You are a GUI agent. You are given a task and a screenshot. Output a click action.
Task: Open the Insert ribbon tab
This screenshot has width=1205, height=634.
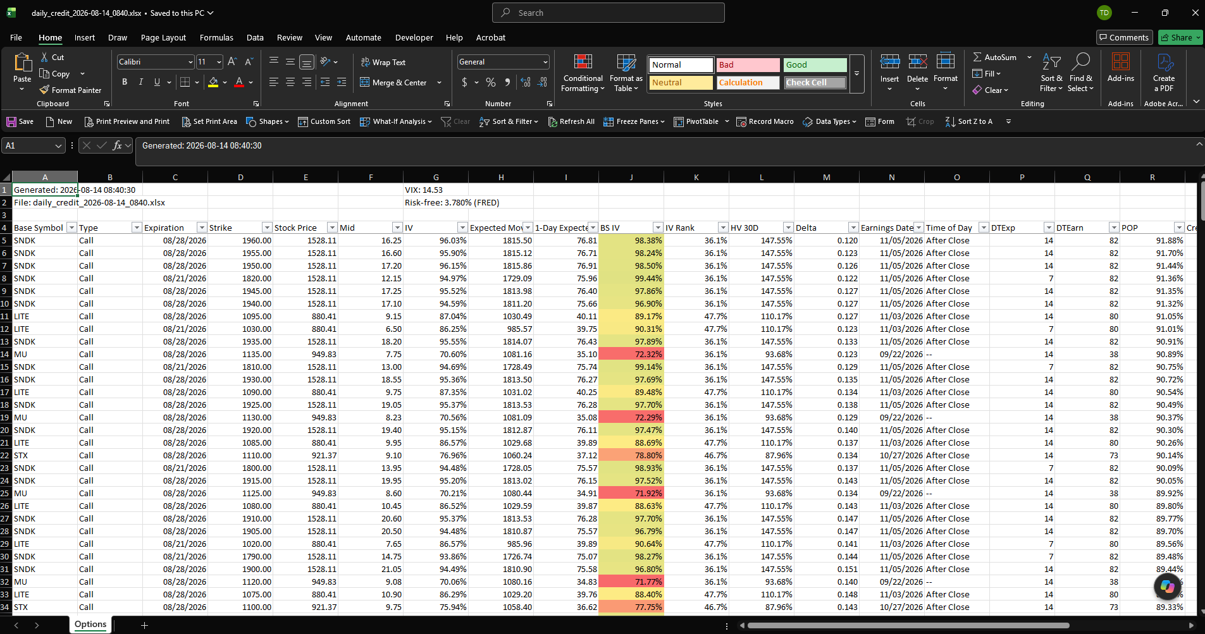tap(85, 38)
